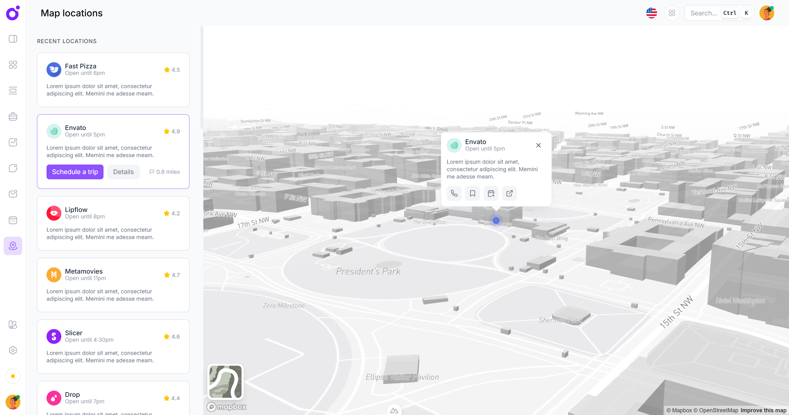Open the chat bubble icon in sidebar

pos(13,168)
